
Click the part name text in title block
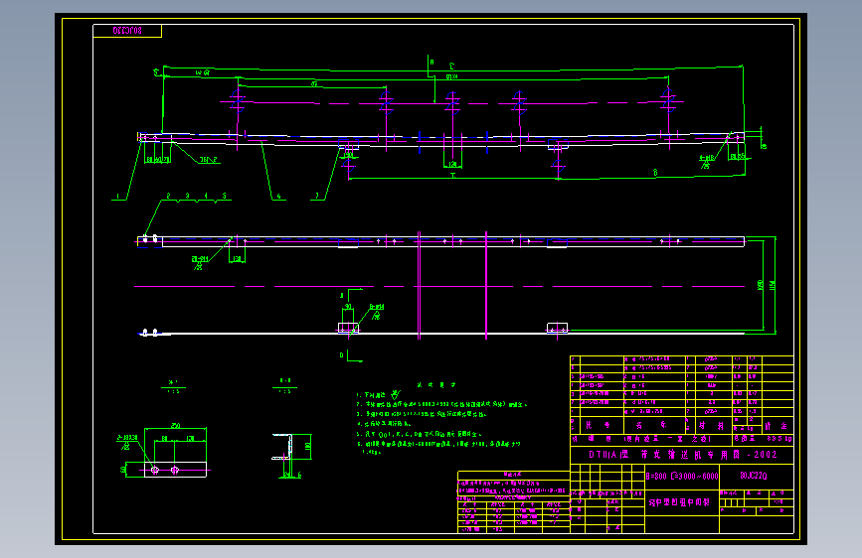click(x=679, y=502)
